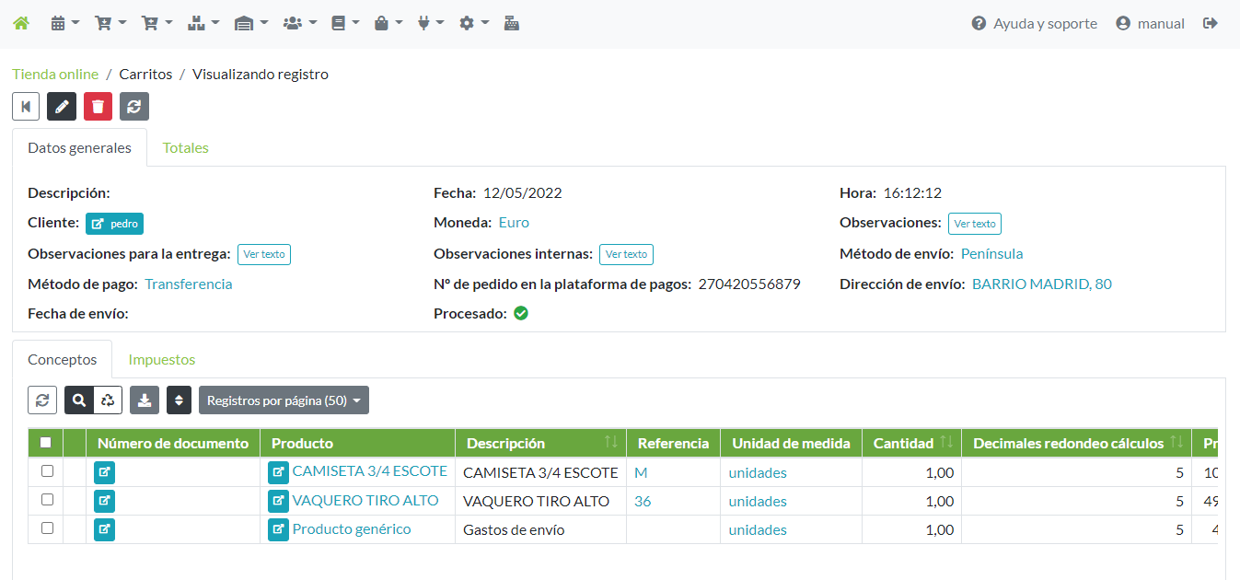Toggle the select-all checkbox in table header
This screenshot has width=1240, height=580.
[45, 443]
